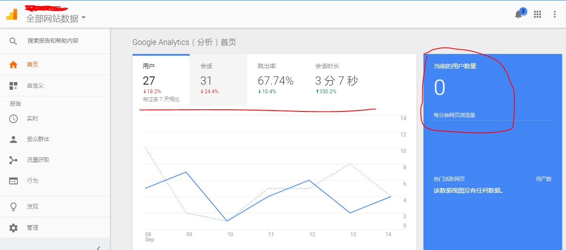Click the Google Analytics logo icon
Screen dimensions: 566x250
pos(12,14)
